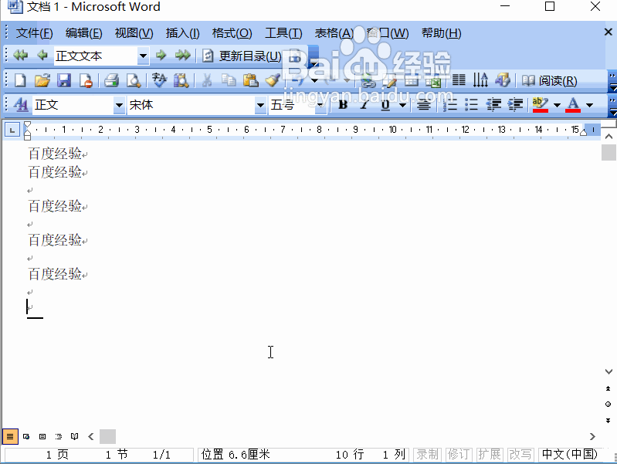Expand Formatting toolbar options chevron
Image resolution: width=617 pixels, height=464 pixels.
click(612, 107)
